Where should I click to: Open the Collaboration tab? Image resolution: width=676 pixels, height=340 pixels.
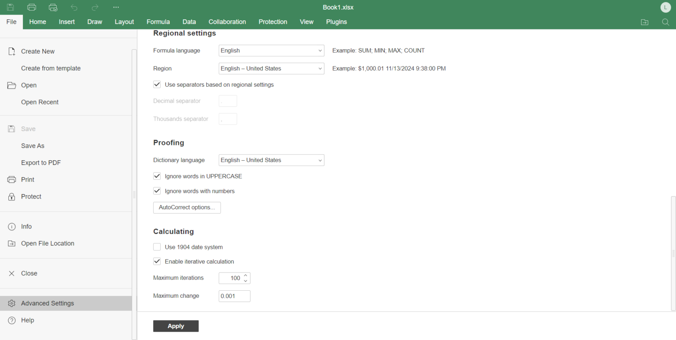227,22
